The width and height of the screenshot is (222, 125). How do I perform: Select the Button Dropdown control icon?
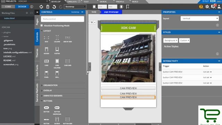tap(57, 108)
